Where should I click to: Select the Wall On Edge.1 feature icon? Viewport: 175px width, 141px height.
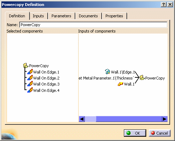pos(30,72)
